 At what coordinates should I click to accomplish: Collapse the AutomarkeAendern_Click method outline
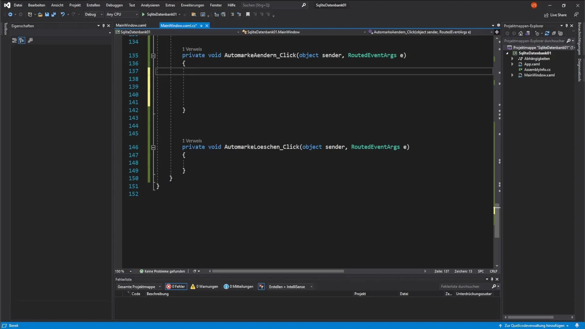[153, 56]
